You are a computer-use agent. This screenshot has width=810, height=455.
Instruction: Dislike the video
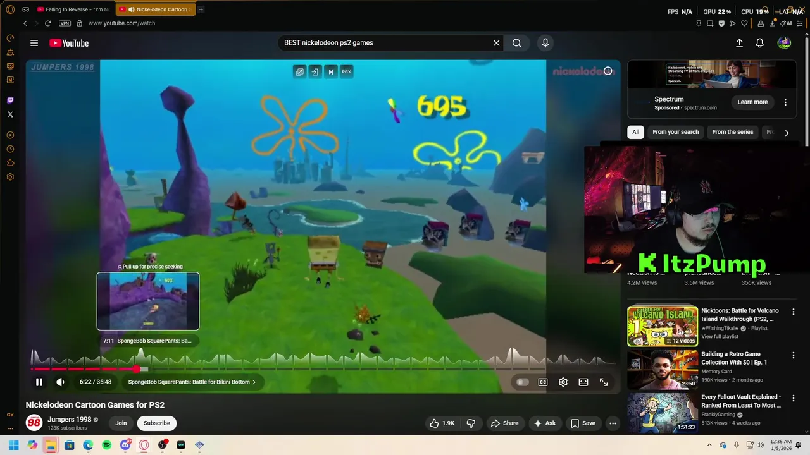[471, 423]
